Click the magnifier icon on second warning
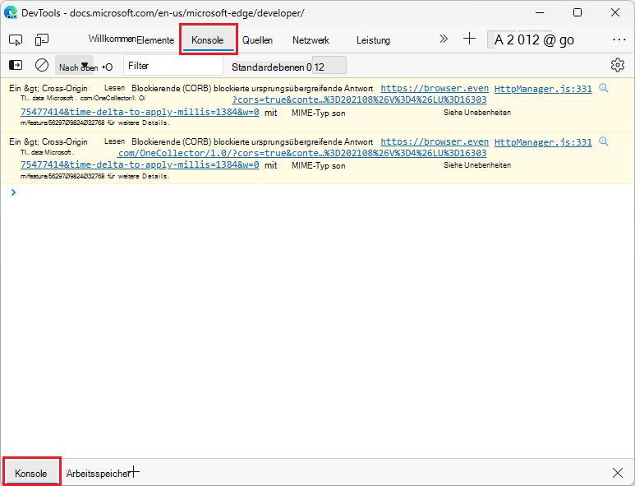The image size is (635, 486). 604,141
